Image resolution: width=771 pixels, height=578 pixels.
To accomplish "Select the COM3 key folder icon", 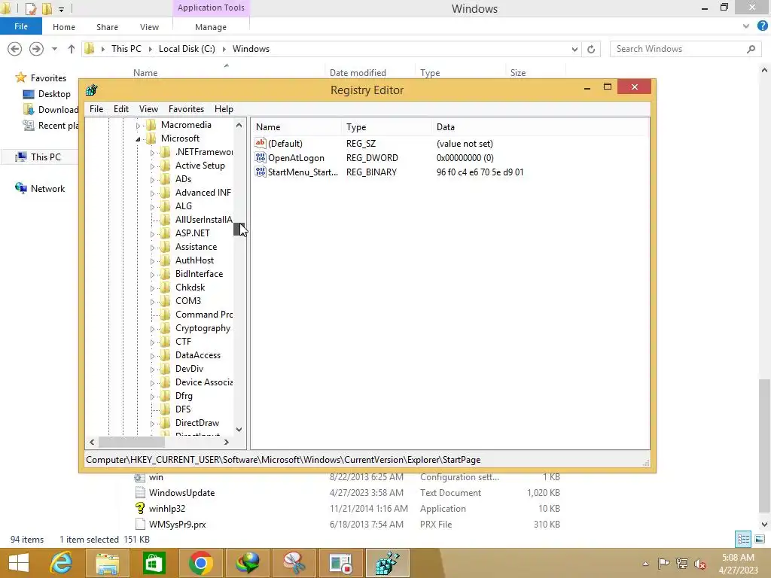I will (x=166, y=301).
